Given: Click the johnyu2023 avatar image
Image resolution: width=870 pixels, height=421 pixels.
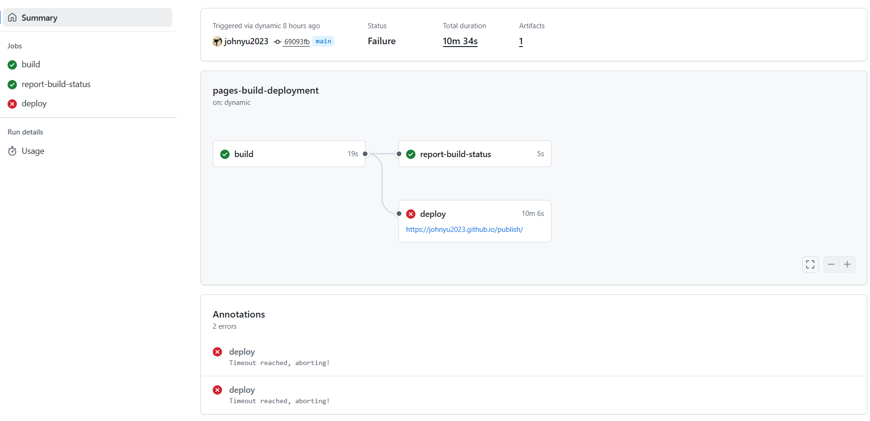Looking at the screenshot, I should [217, 41].
